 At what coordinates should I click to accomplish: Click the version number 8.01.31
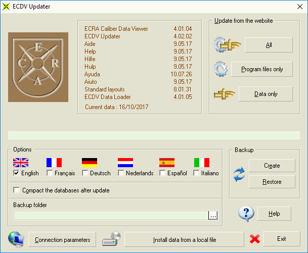click(183, 89)
